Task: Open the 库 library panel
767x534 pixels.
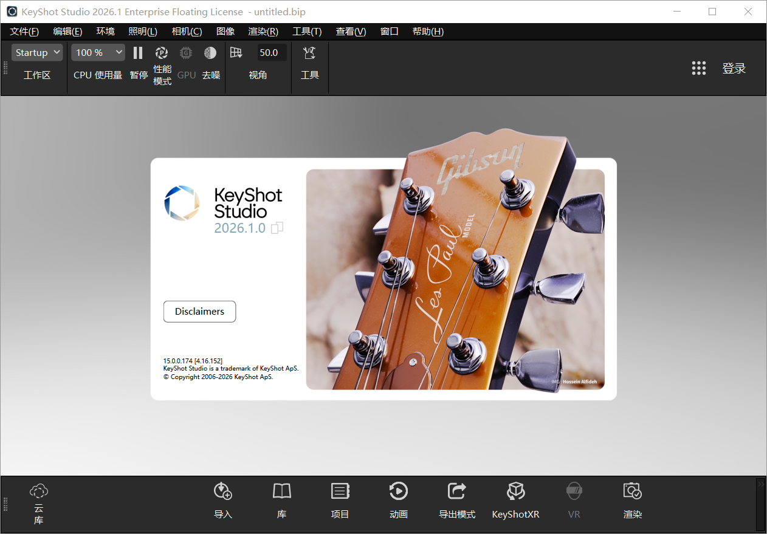Action: [282, 501]
